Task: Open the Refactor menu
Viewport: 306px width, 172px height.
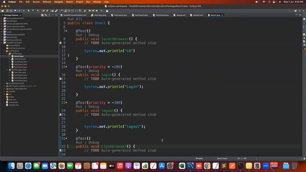Action: click(x=47, y=2)
